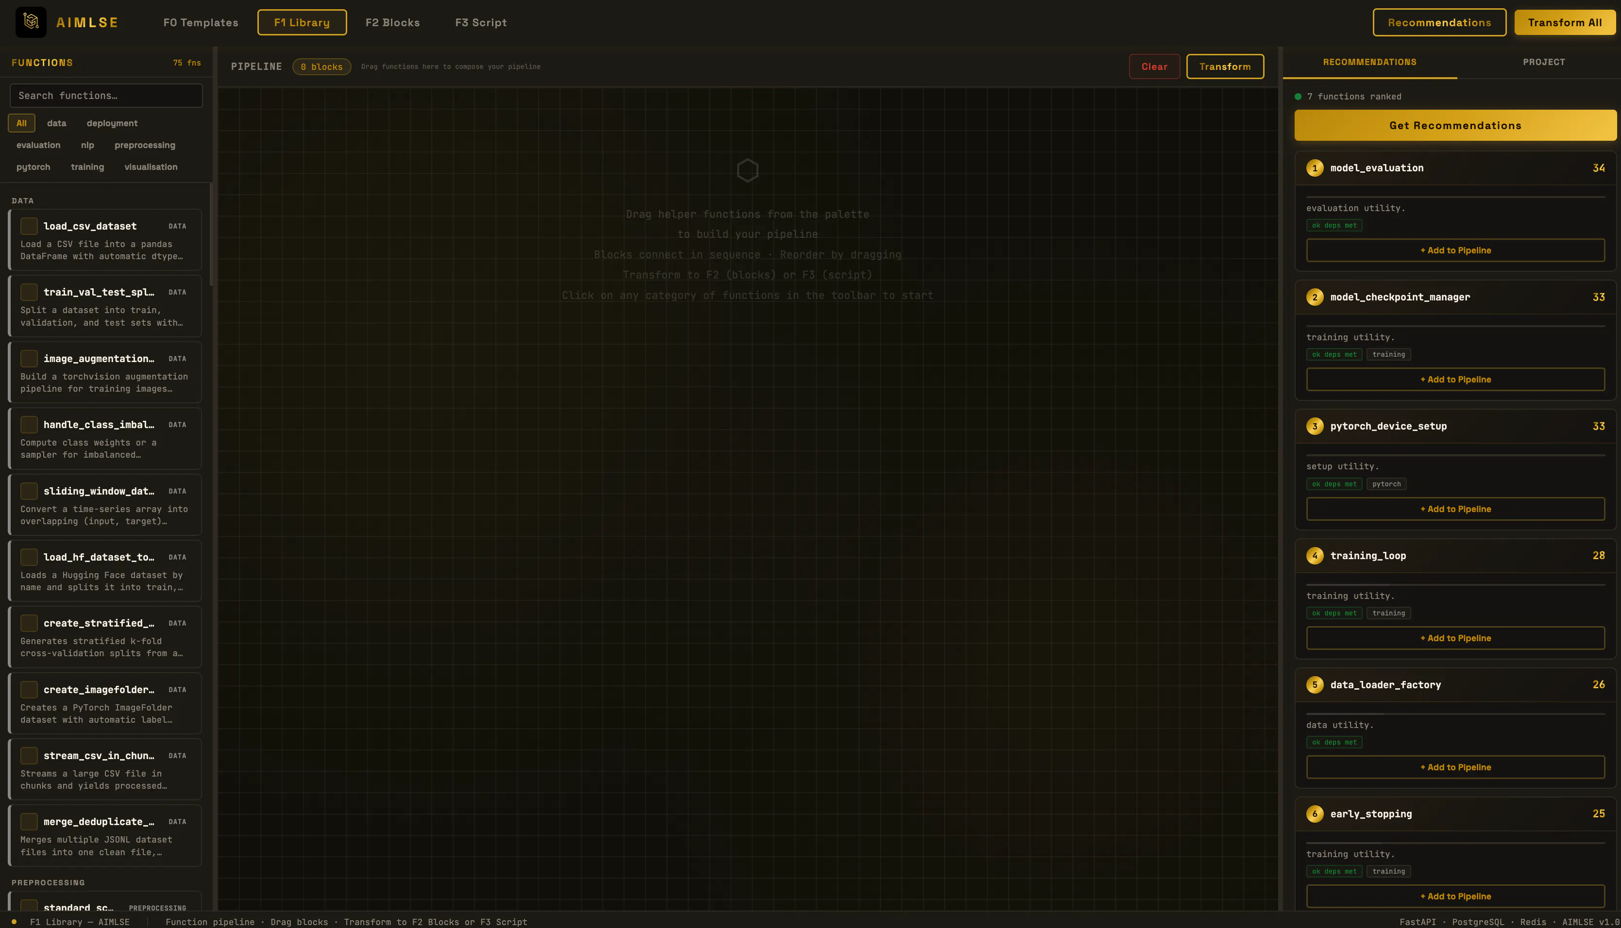Image resolution: width=1621 pixels, height=928 pixels.
Task: Click the score bar under training_loop
Action: point(1455,584)
